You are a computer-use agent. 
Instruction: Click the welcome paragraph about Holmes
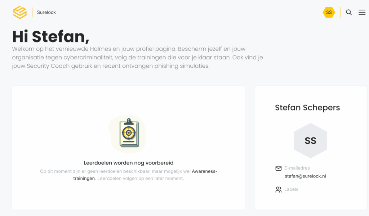137,58
